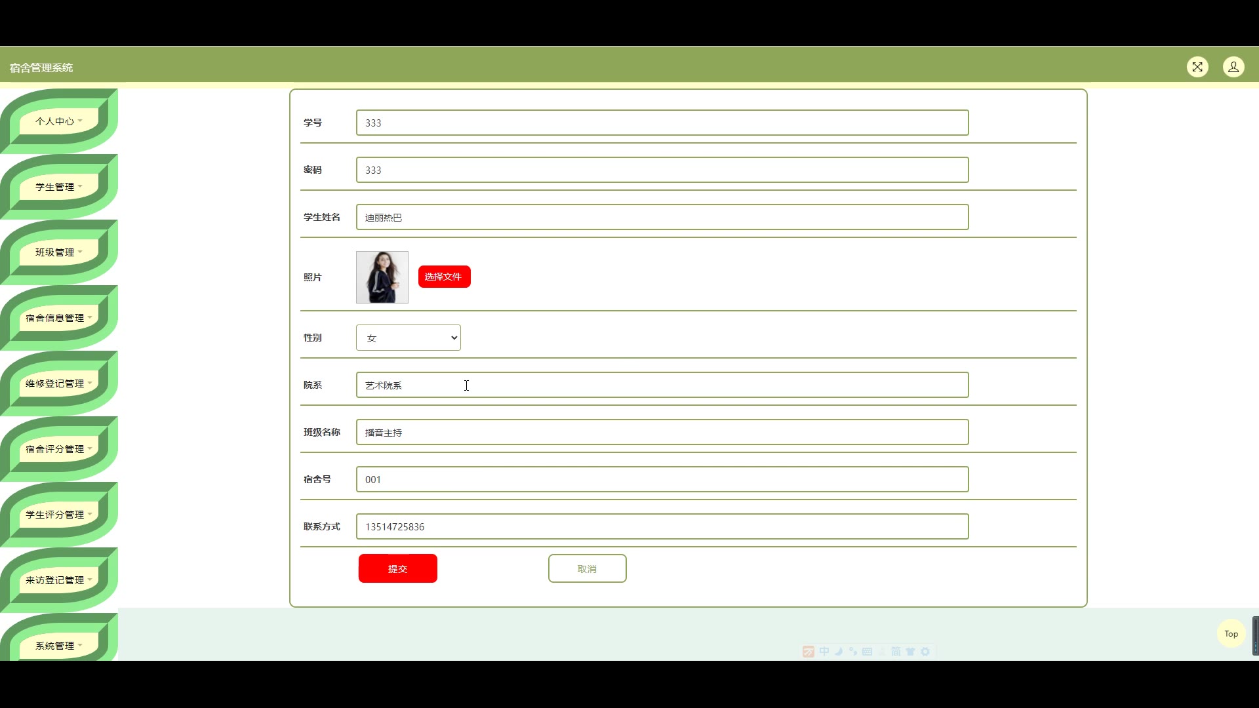
Task: Click the red 选择文件 button
Action: (x=445, y=277)
